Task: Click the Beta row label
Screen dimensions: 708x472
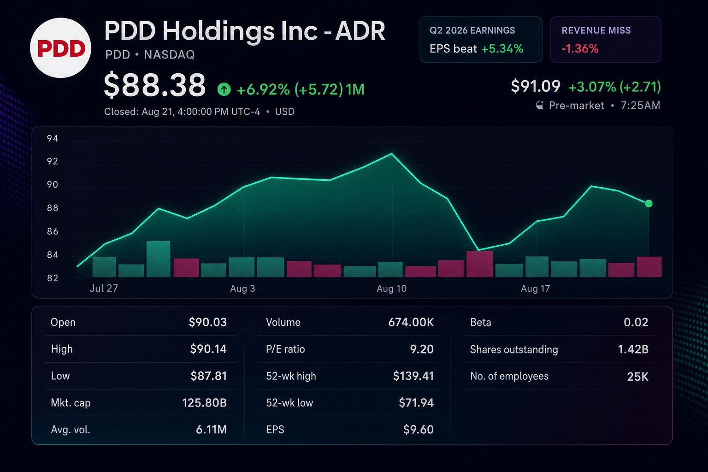Action: pos(480,322)
